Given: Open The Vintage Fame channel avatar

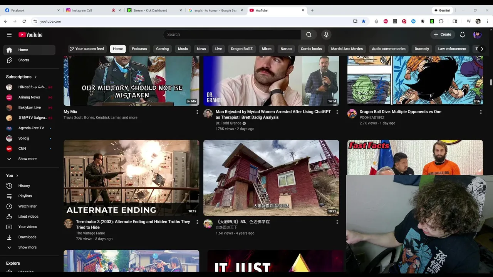Looking at the screenshot, I should (x=68, y=224).
